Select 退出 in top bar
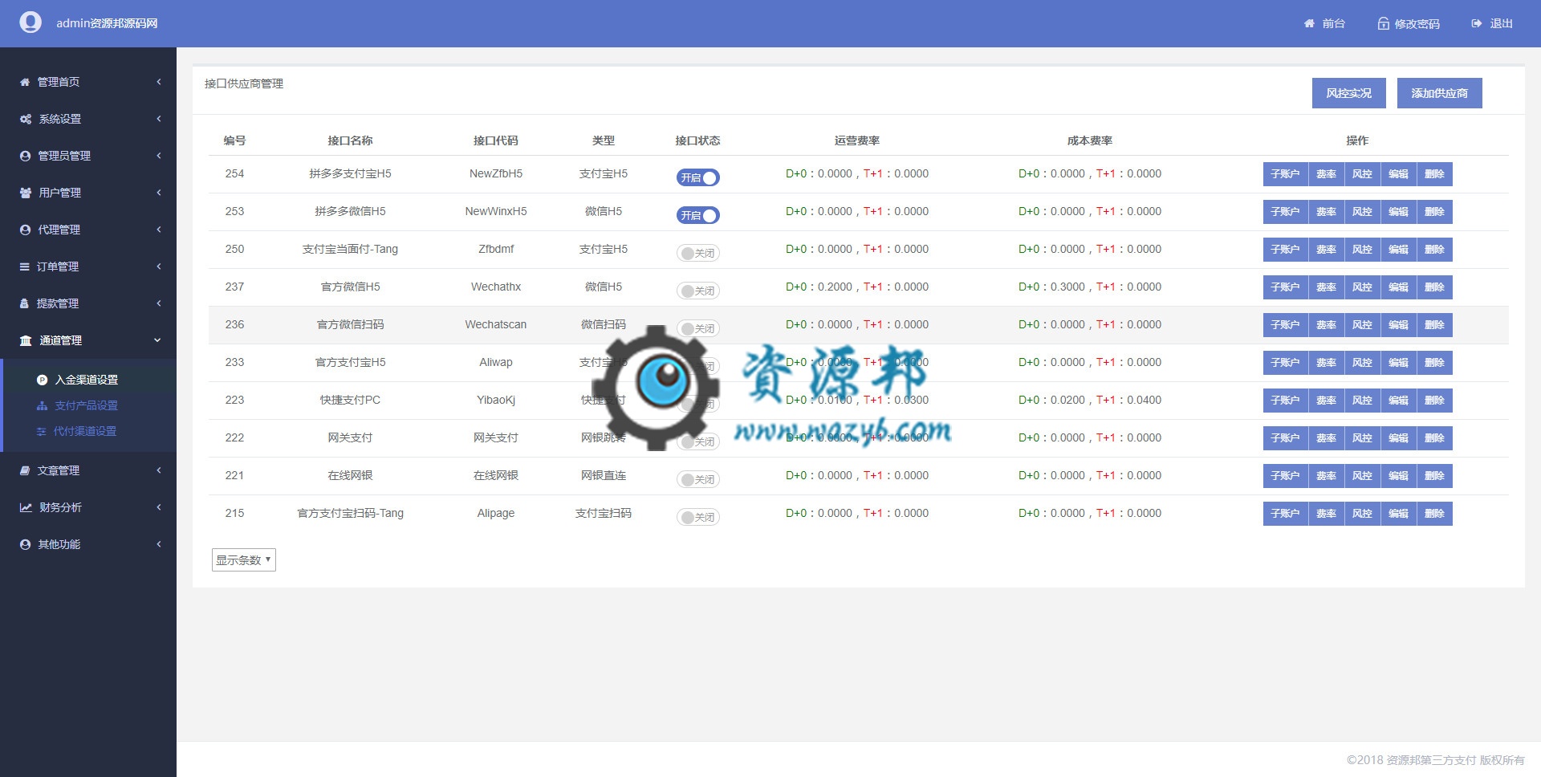 pos(1501,23)
